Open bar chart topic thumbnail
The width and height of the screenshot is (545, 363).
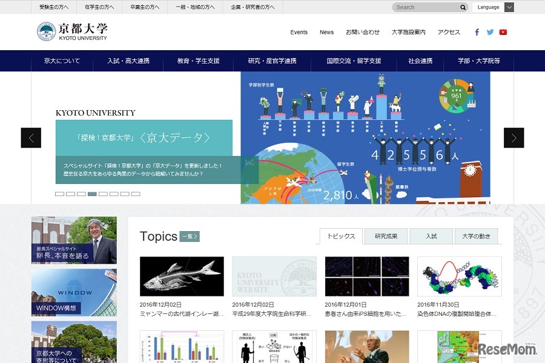point(182,347)
